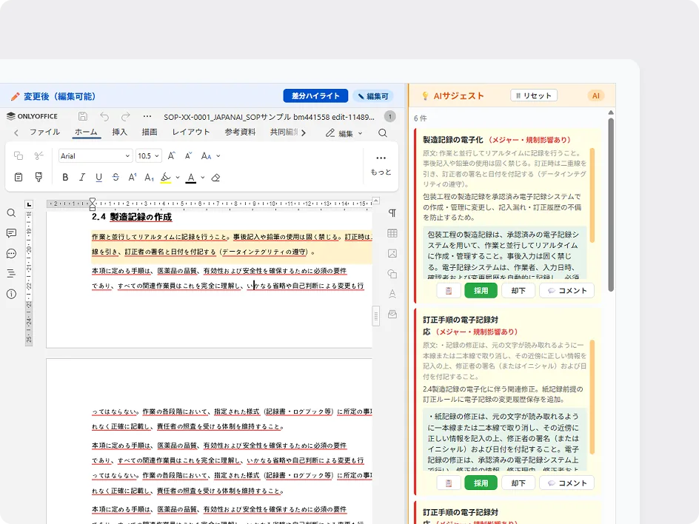Image resolution: width=699 pixels, height=524 pixels.
Task: Switch to the ホーム tab
Action: [86, 132]
